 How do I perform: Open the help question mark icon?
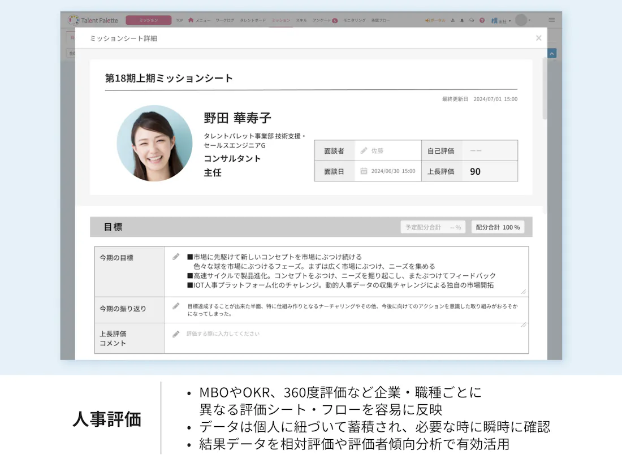point(482,20)
